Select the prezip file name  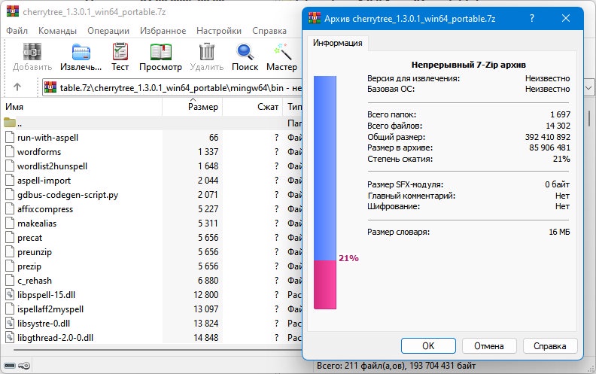click(x=29, y=266)
